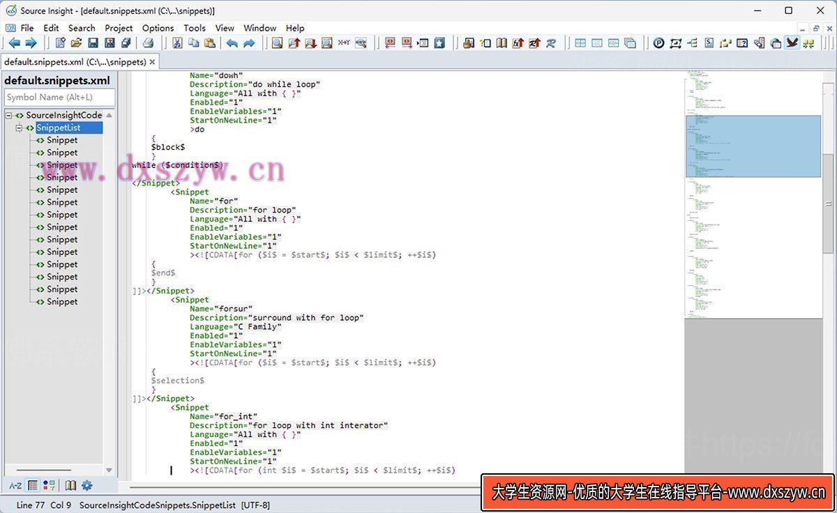Select the last Snippet tree item
837x513 pixels.
[62, 302]
